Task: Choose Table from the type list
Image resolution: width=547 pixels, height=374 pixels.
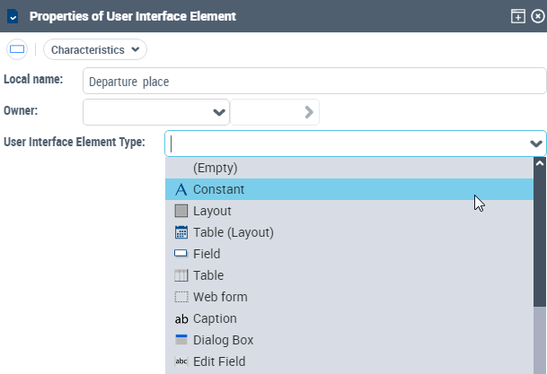Action: pyautogui.click(x=208, y=275)
